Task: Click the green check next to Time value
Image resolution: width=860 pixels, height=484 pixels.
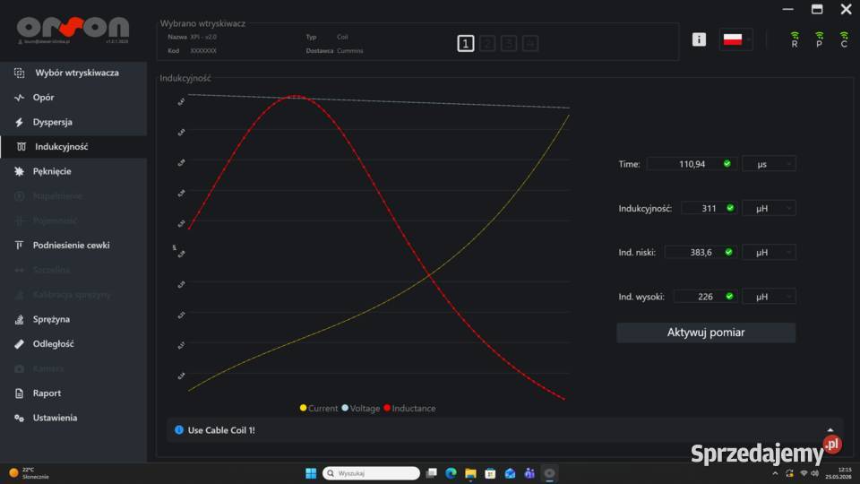Action: (727, 163)
